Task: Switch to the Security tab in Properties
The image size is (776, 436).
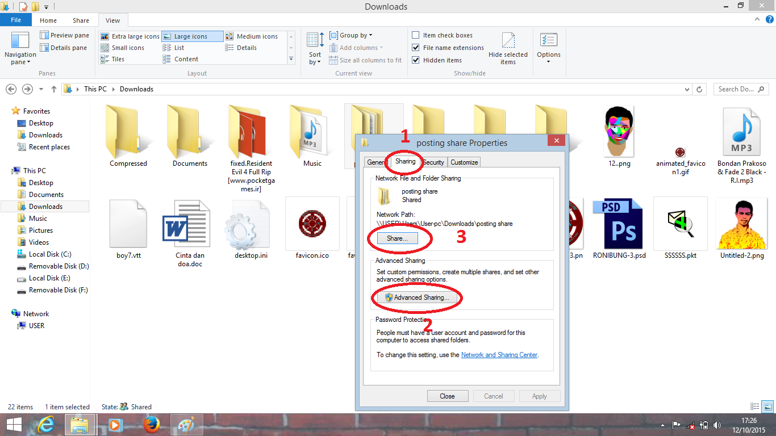Action: tap(433, 162)
